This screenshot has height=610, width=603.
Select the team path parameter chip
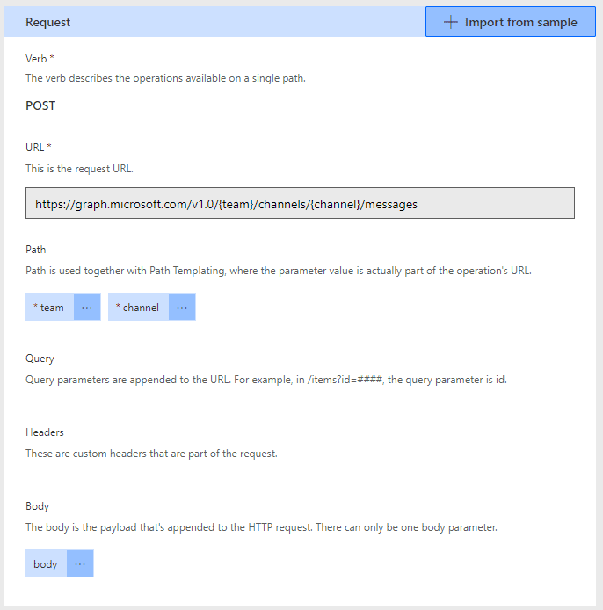click(49, 307)
